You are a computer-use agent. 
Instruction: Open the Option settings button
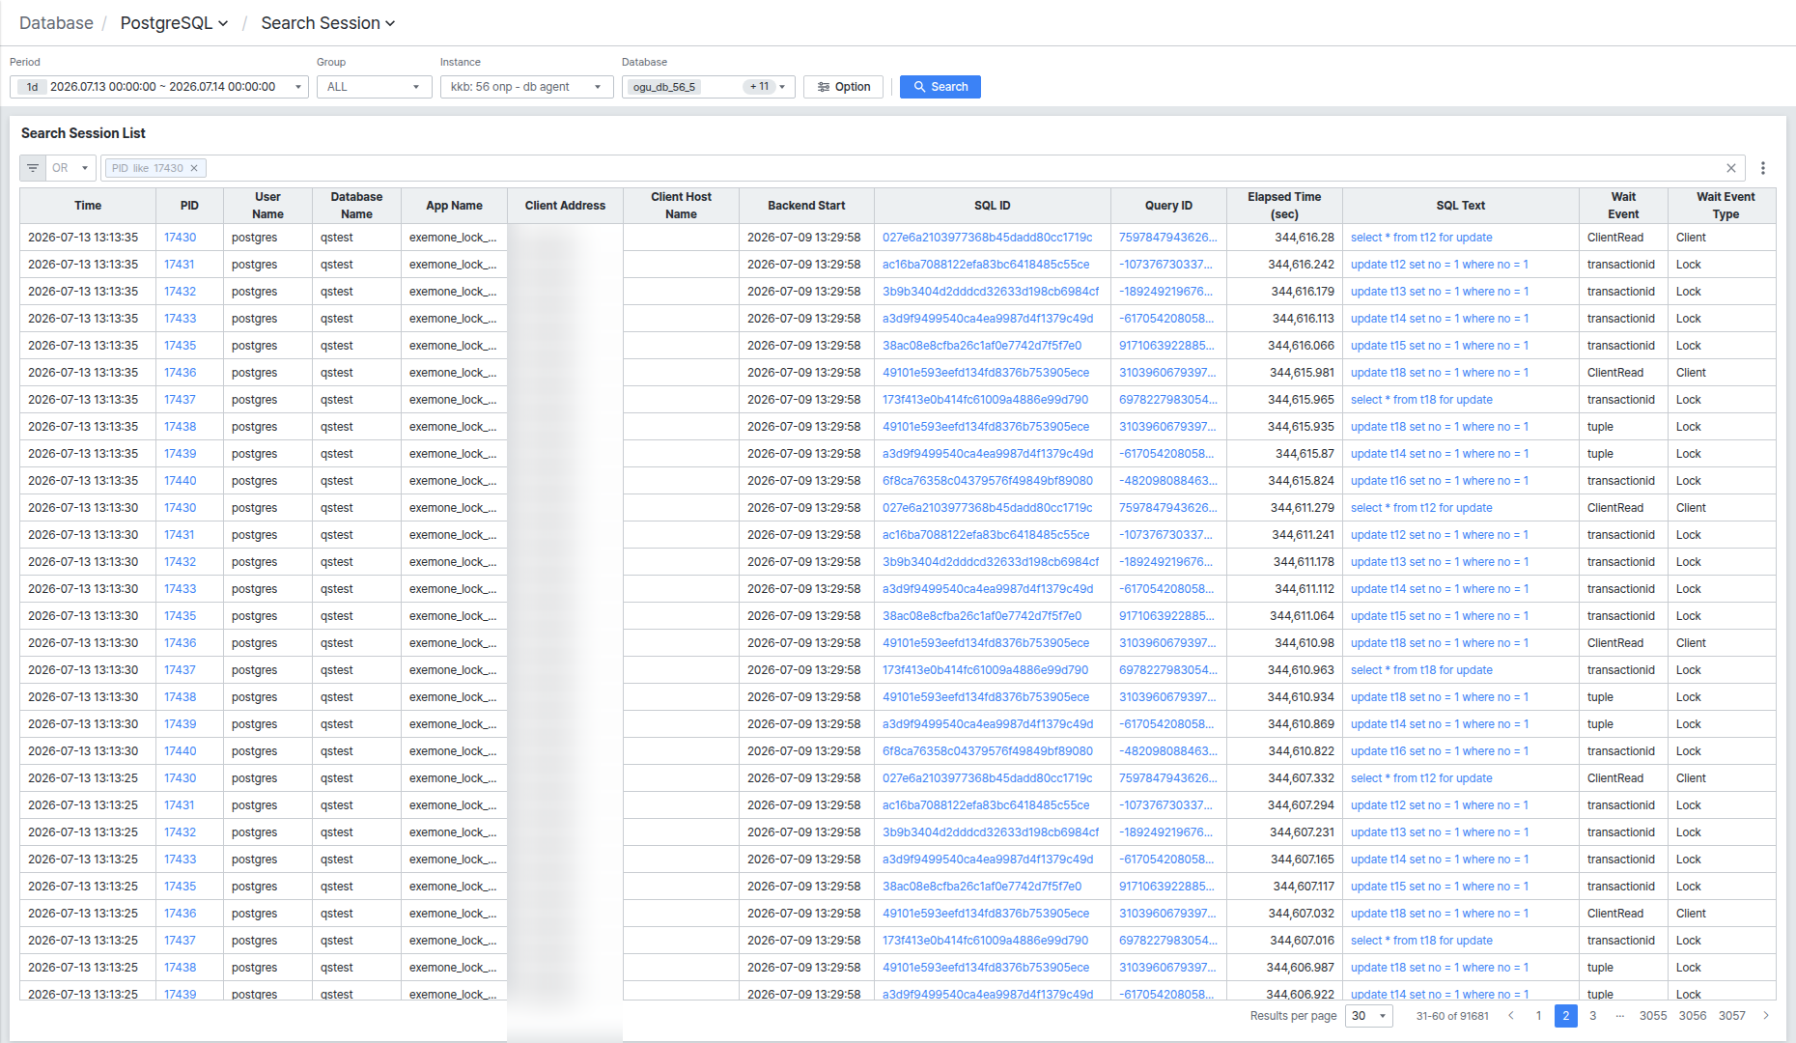[x=844, y=87]
